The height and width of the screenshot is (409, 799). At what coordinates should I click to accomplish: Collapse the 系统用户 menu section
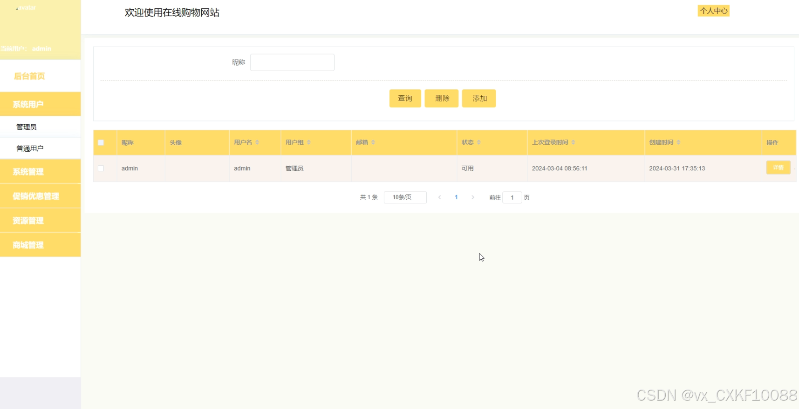(41, 104)
